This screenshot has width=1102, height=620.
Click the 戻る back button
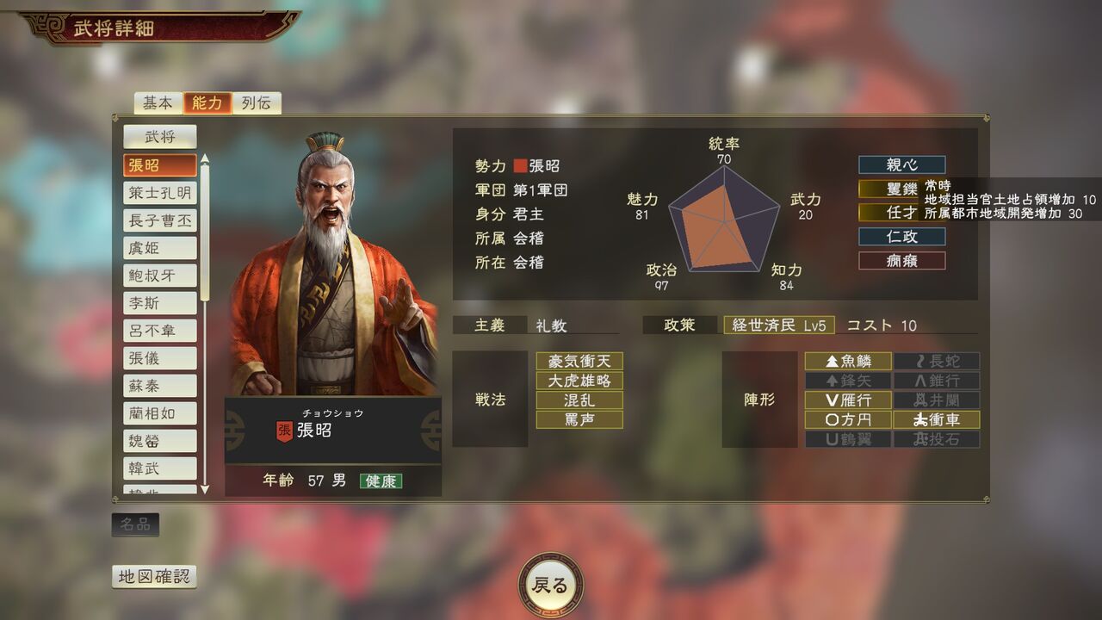coord(550,586)
